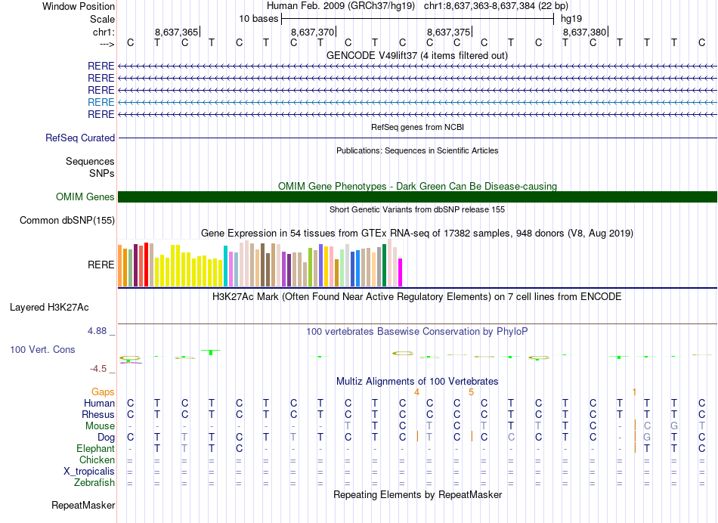Click the 10 bases scale bar
The height and width of the screenshot is (523, 718).
click(x=417, y=19)
